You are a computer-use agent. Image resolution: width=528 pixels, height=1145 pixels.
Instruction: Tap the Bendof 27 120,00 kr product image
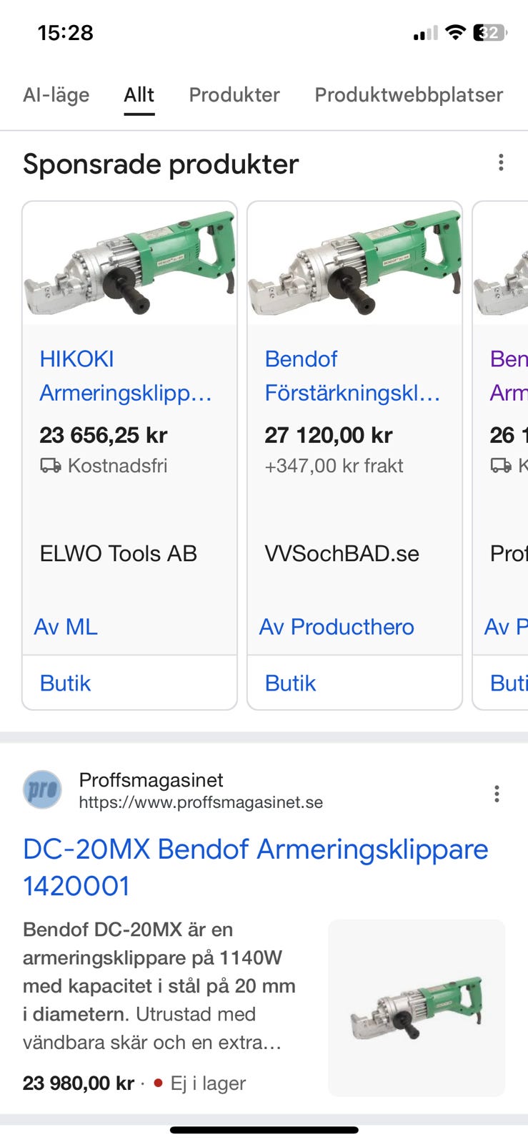354,263
